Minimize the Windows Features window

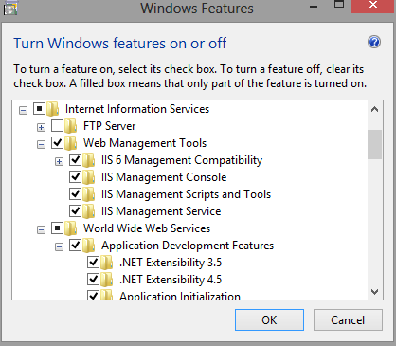pyautogui.click(x=314, y=7)
